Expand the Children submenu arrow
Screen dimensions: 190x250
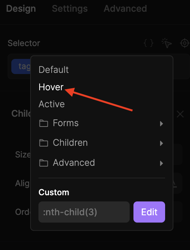(161, 143)
